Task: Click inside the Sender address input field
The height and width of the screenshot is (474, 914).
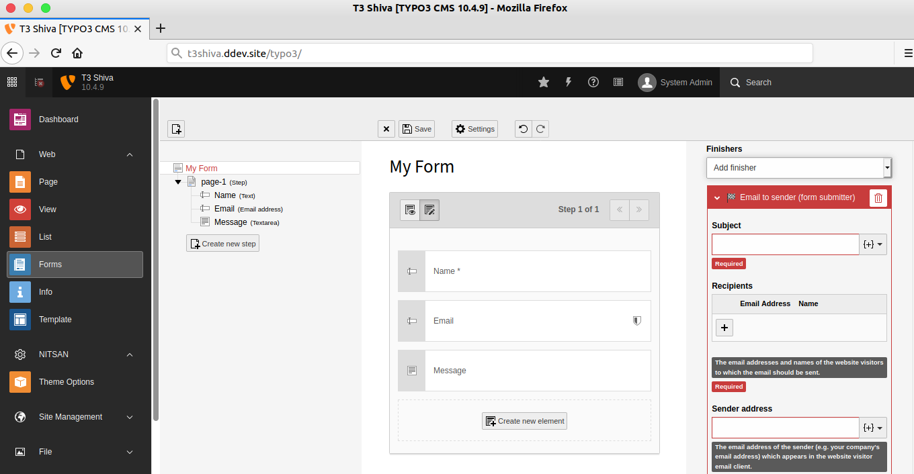Action: point(785,428)
